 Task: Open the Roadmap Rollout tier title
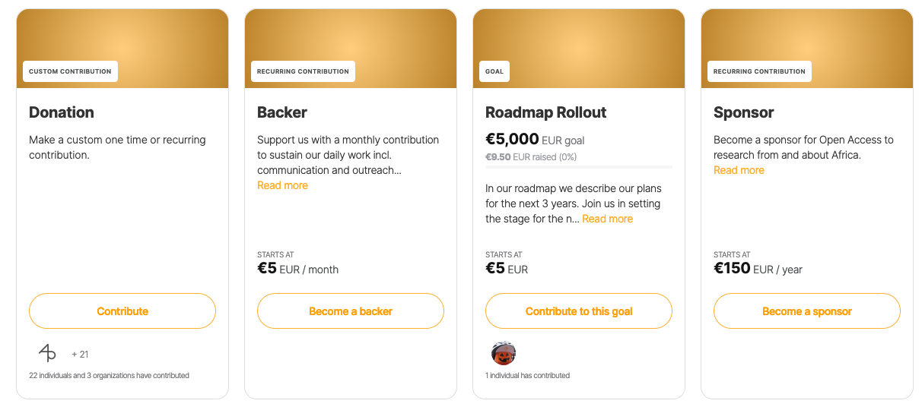coord(546,112)
